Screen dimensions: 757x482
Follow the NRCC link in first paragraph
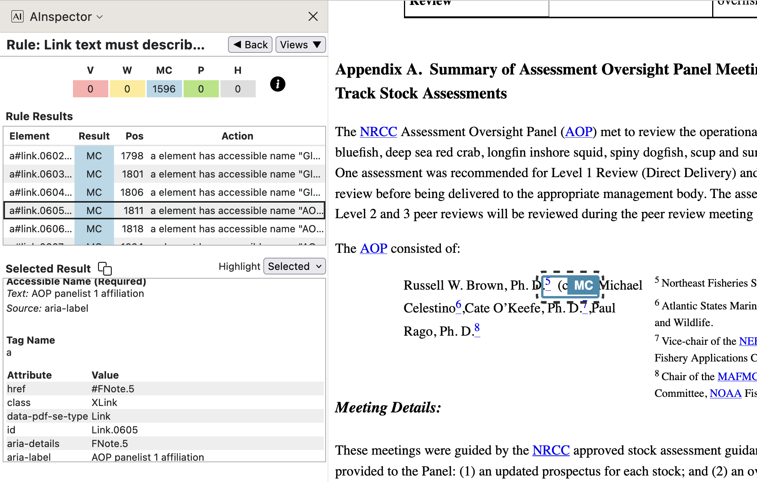pos(378,132)
